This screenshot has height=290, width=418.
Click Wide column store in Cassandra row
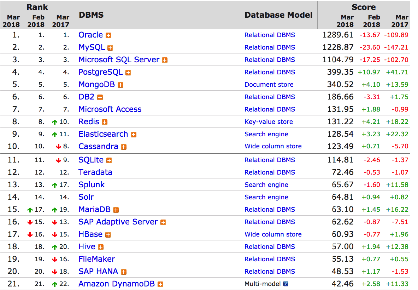[x=273, y=146]
